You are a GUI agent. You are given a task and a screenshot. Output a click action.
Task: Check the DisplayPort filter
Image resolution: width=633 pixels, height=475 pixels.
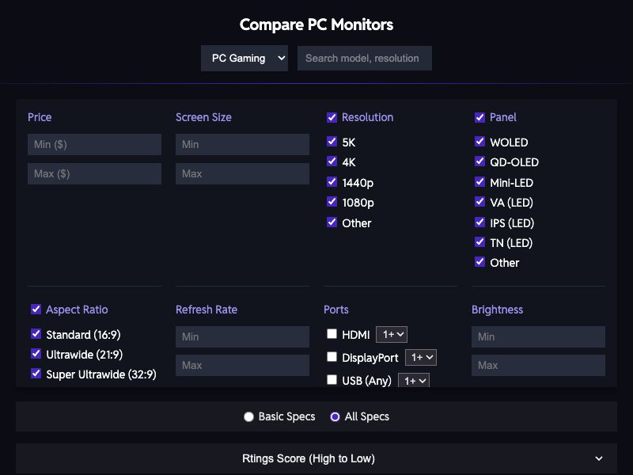pyautogui.click(x=332, y=357)
